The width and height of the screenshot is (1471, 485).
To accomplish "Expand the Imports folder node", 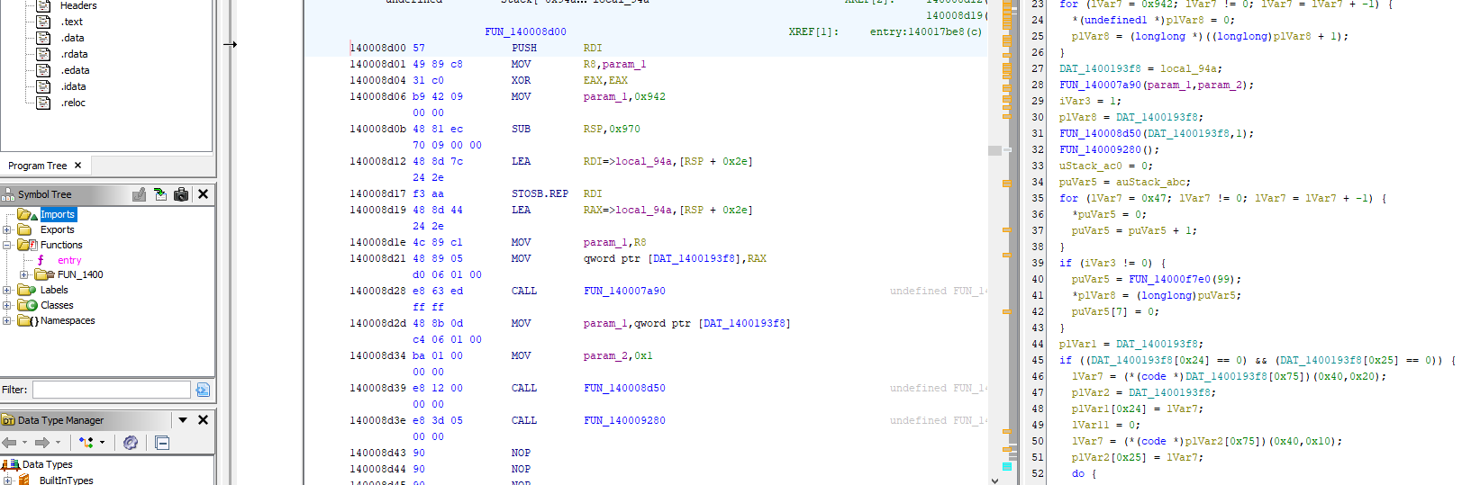I will pos(7,214).
